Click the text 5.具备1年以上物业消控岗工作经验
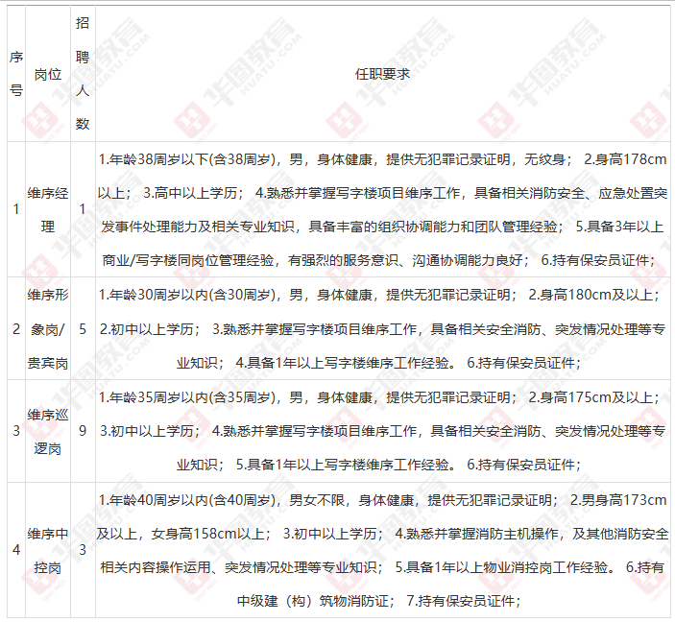The width and height of the screenshot is (675, 622). coord(501,567)
